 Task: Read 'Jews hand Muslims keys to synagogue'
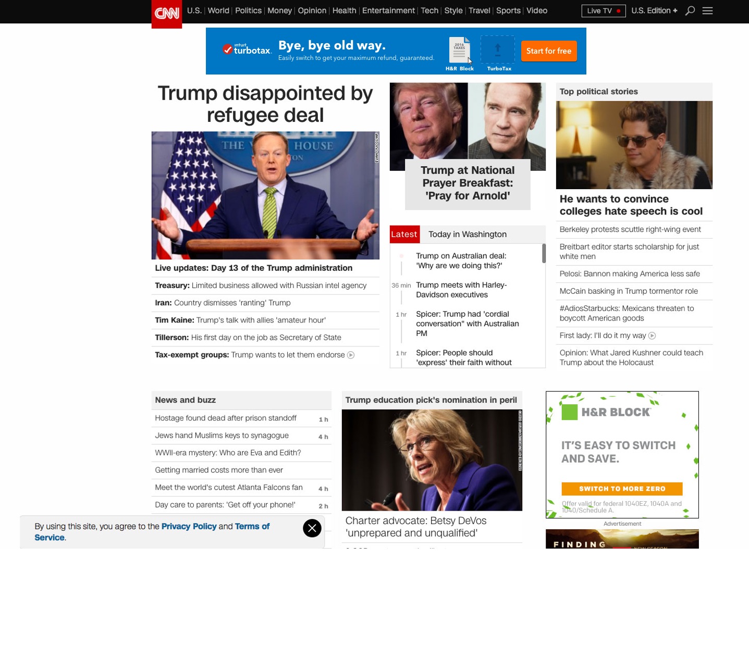coord(222,436)
